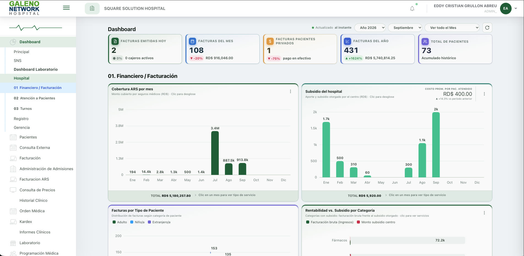Click the Pacientes sidebar icon
Viewport: 524px width, 256px height.
point(13,137)
